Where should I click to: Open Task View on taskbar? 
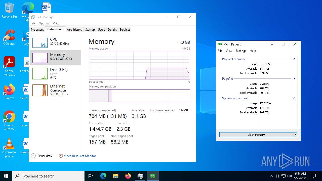91,176
